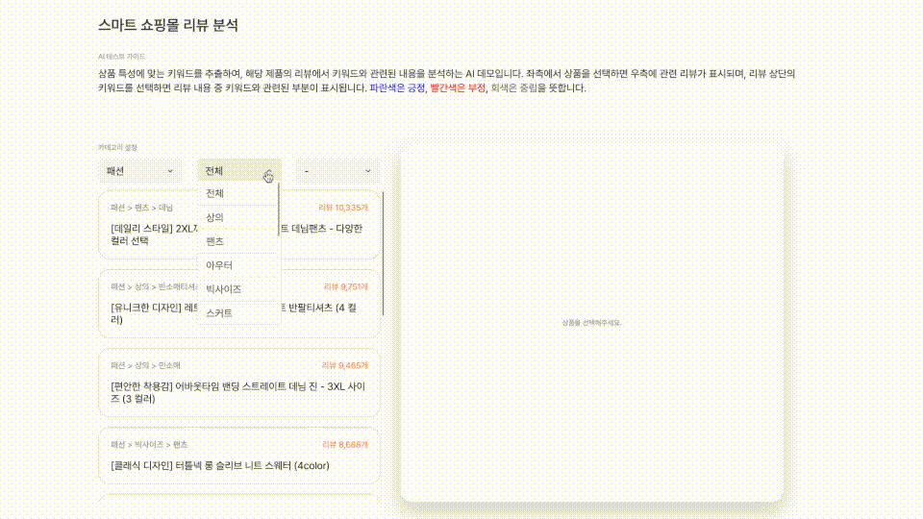Select 아우터 option in dropdown list
This screenshot has height=519, width=923.
(237, 266)
